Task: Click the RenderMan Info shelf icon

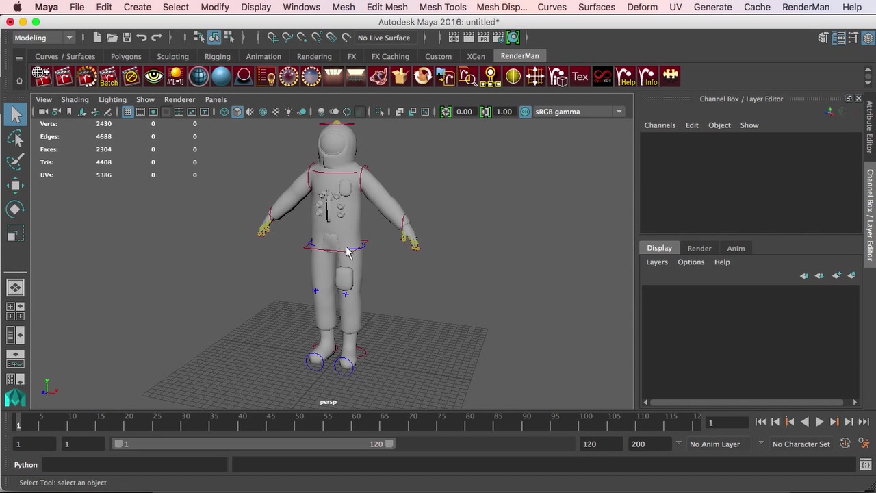Action: tap(649, 77)
